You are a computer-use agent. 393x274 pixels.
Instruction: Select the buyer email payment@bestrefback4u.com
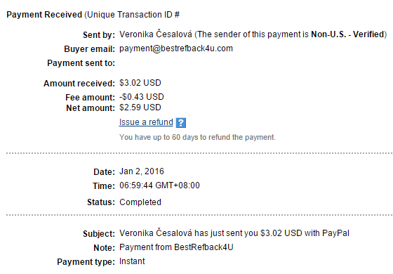[176, 48]
